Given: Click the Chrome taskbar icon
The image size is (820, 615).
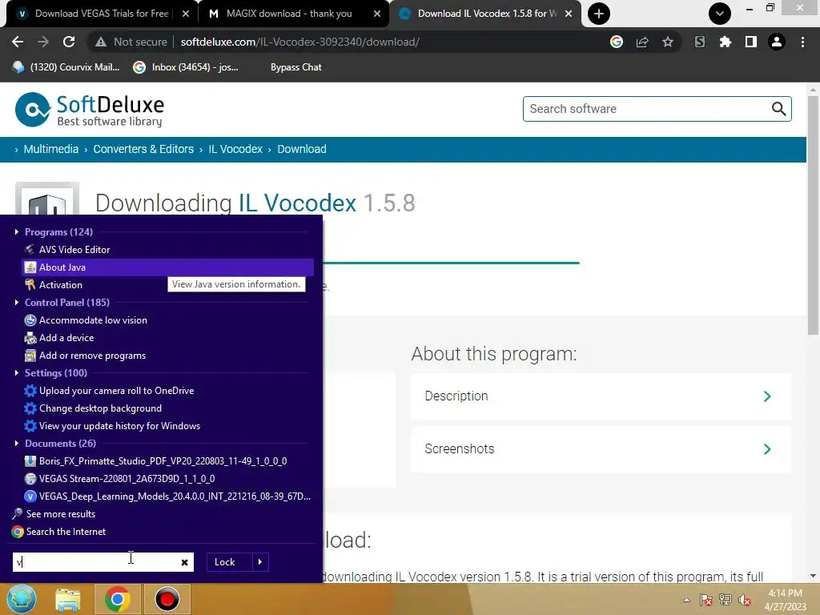Looking at the screenshot, I should (x=117, y=599).
